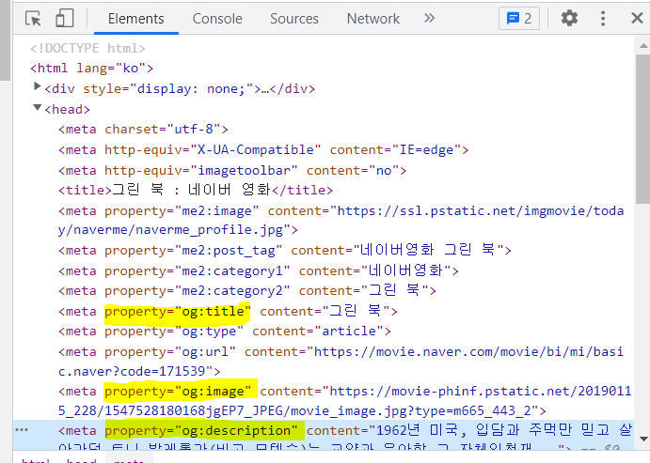Select the <!DOCTYPE html> line

pyautogui.click(x=87, y=49)
